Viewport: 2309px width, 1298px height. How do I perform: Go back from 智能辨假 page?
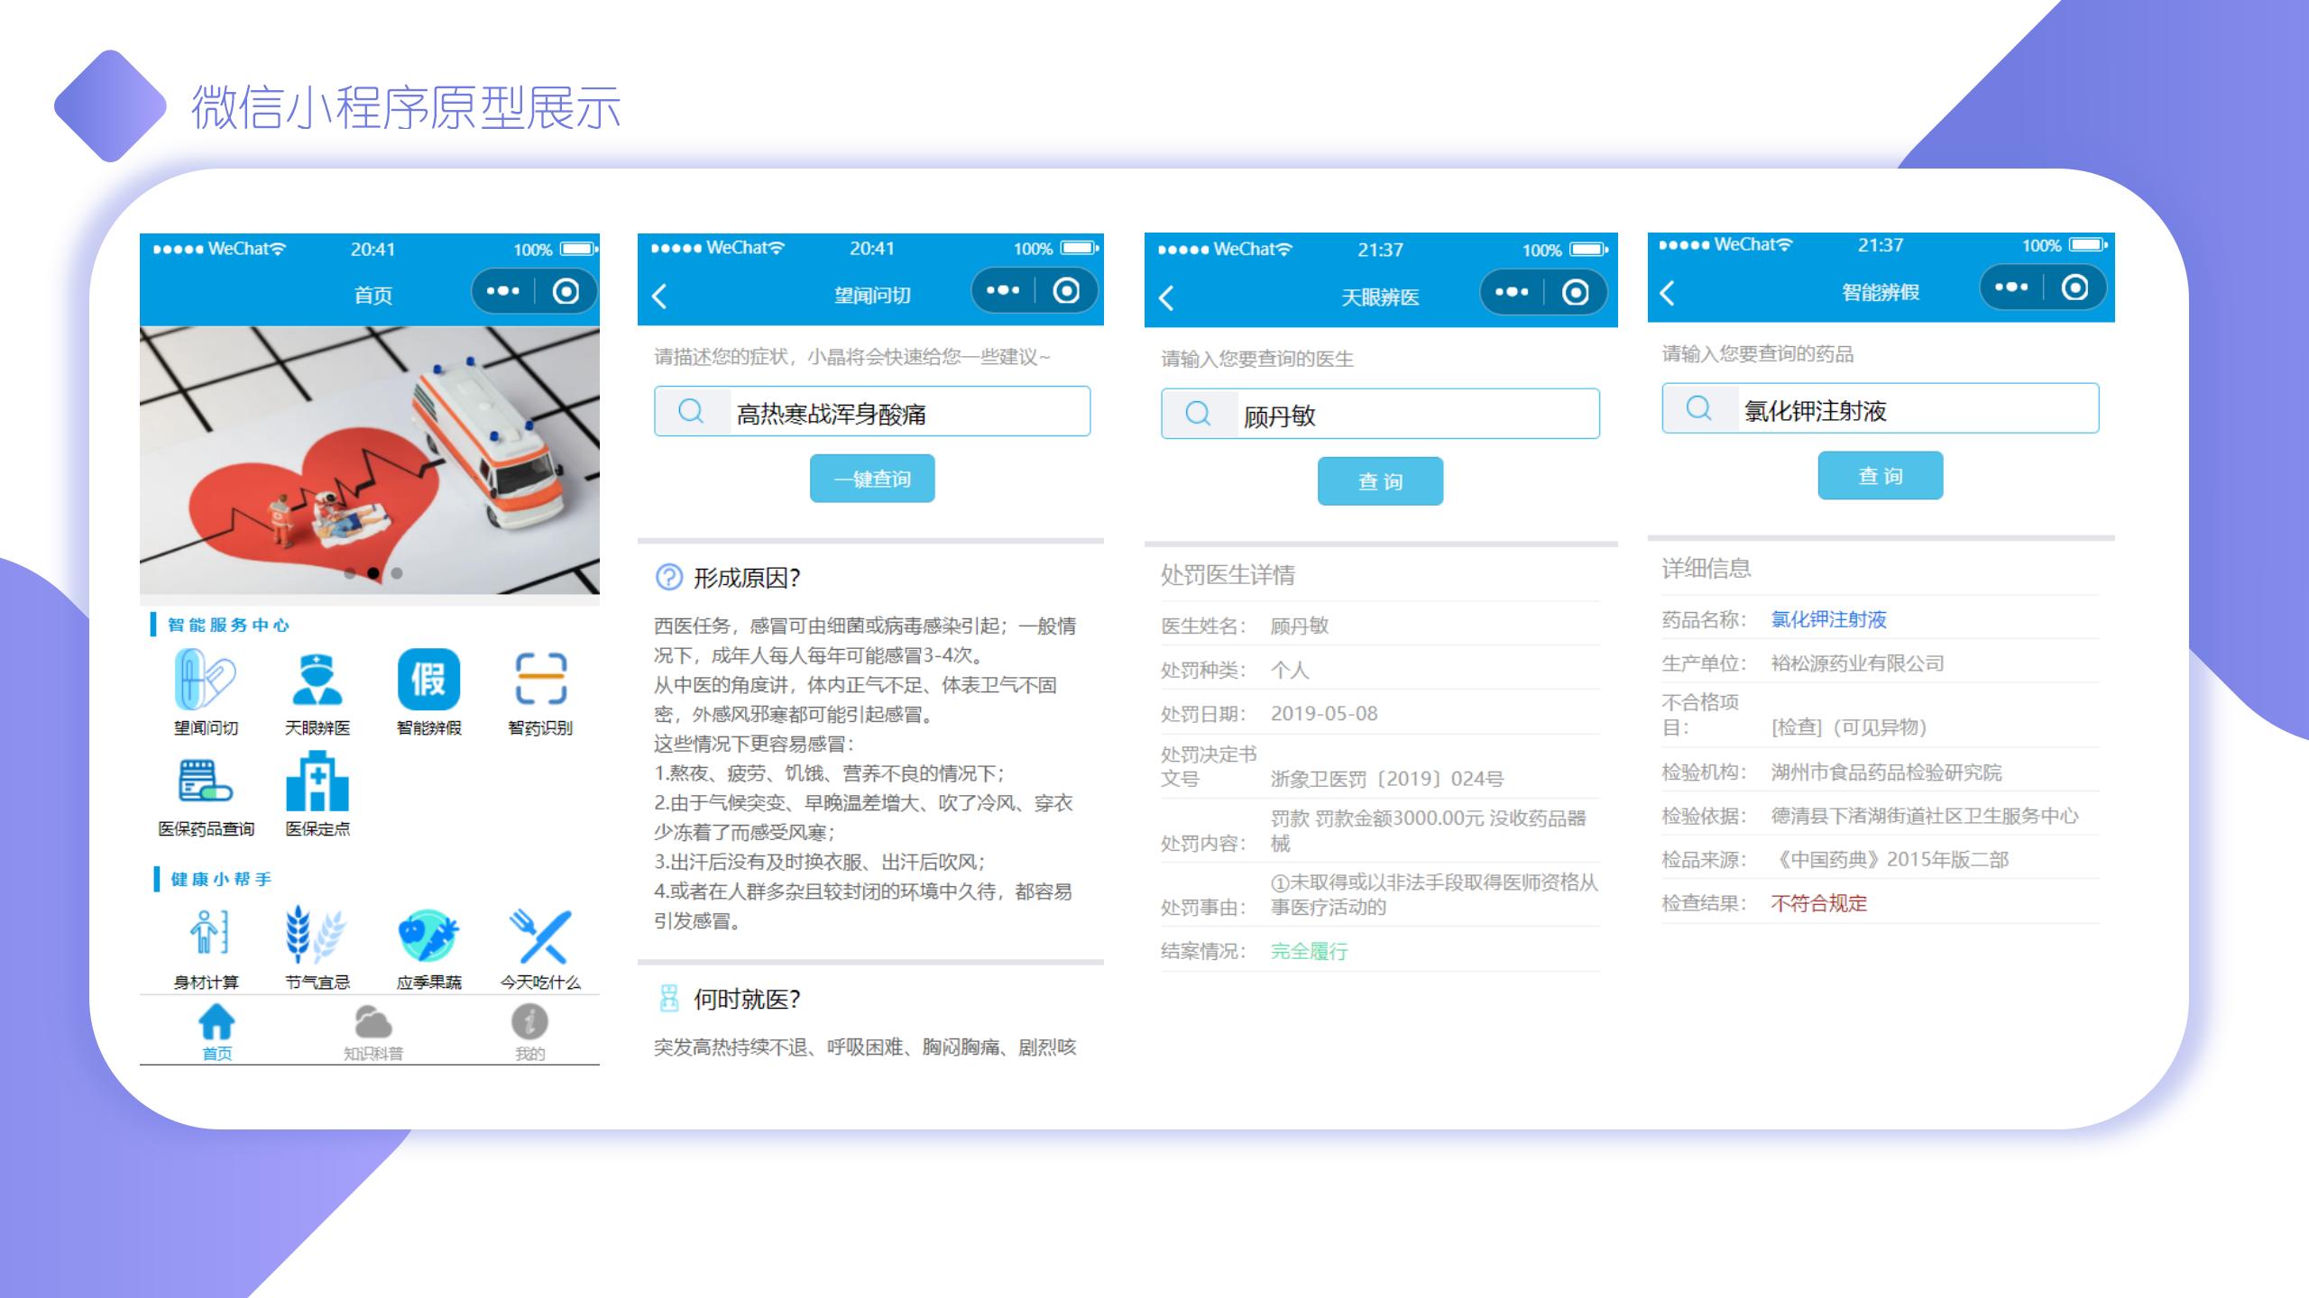tap(1668, 292)
